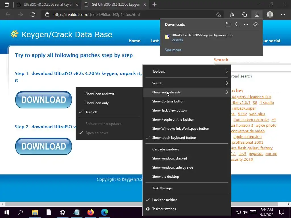Click the volume speaker tray icon

tap(245, 212)
